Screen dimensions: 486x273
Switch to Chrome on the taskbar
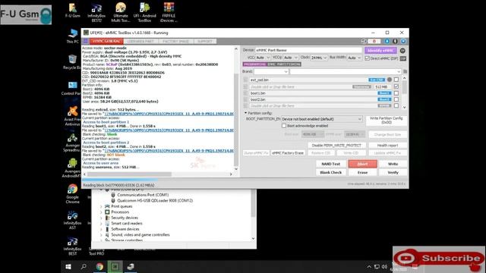(99, 266)
